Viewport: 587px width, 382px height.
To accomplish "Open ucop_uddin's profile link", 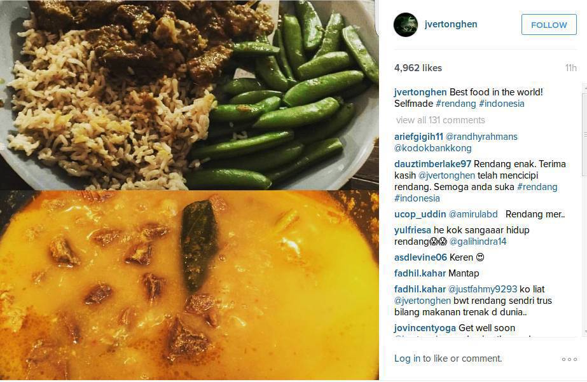I will pyautogui.click(x=420, y=214).
